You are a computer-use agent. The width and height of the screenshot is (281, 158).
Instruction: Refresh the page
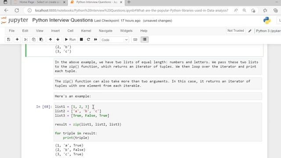(17, 11)
